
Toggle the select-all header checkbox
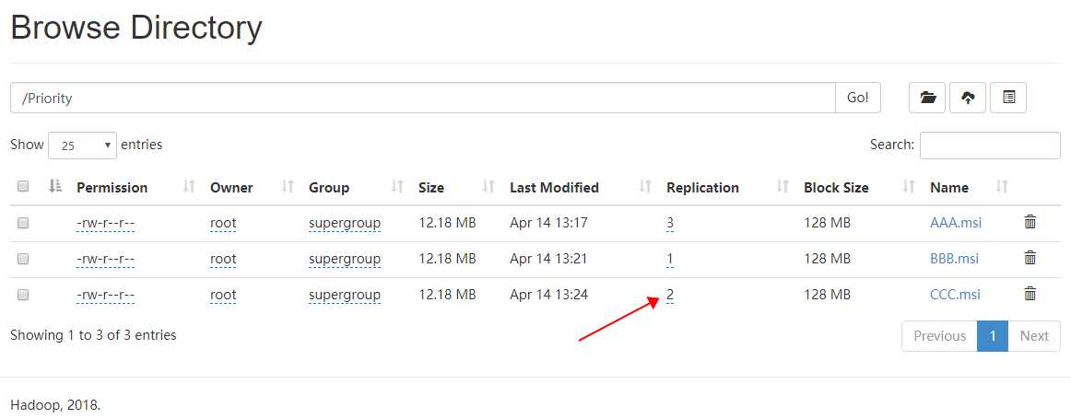[23, 187]
